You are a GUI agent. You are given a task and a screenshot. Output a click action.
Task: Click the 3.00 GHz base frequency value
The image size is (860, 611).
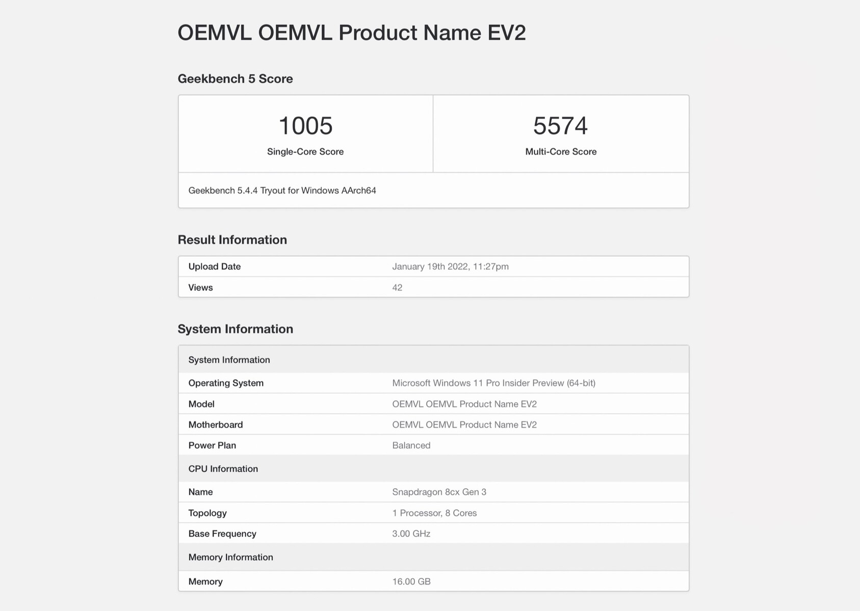tap(411, 534)
